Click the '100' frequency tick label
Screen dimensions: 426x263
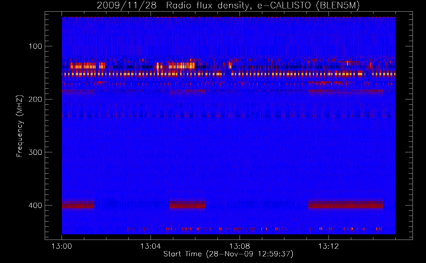(x=35, y=47)
